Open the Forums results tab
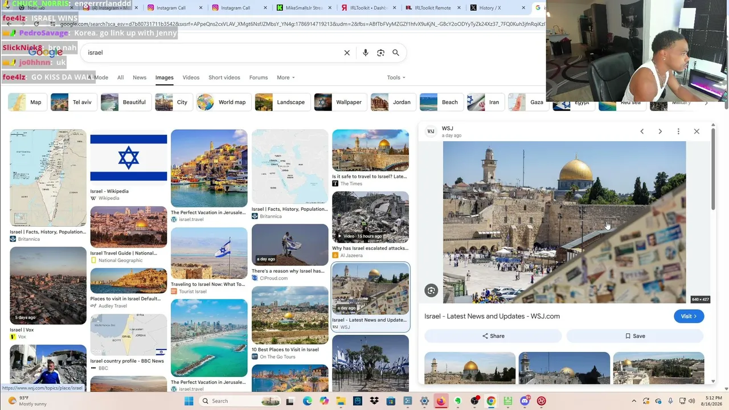 click(259, 77)
